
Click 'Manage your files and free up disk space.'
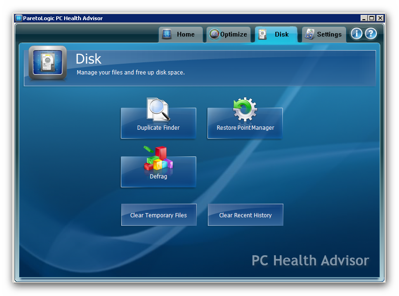[x=131, y=73]
